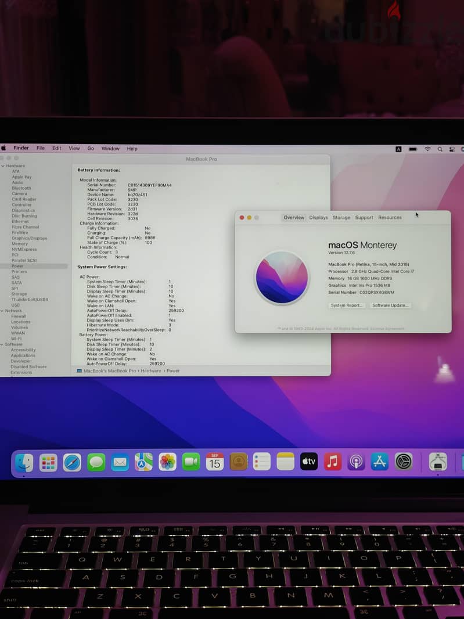Collapse the Software section in sidebar

pos(2,344)
